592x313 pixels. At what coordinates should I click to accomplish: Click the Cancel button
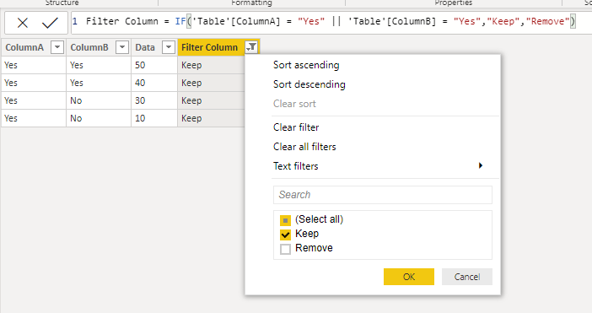(467, 277)
